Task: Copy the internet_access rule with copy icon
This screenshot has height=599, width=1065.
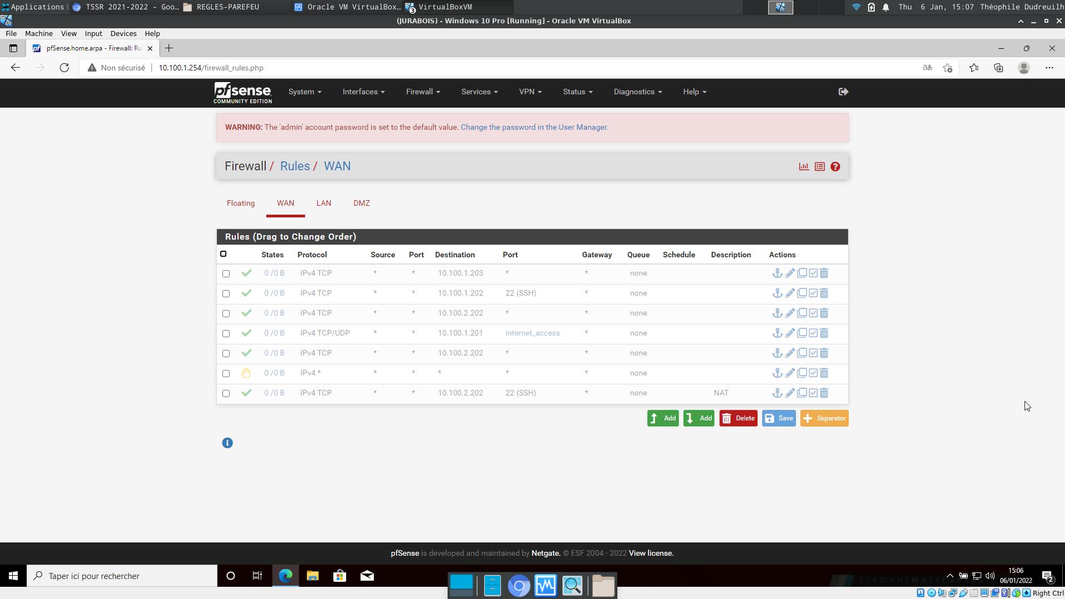Action: (802, 333)
